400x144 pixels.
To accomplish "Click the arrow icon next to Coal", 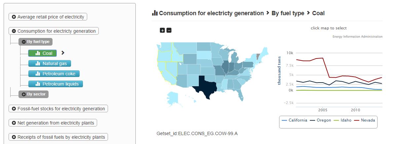I will pos(63,53).
